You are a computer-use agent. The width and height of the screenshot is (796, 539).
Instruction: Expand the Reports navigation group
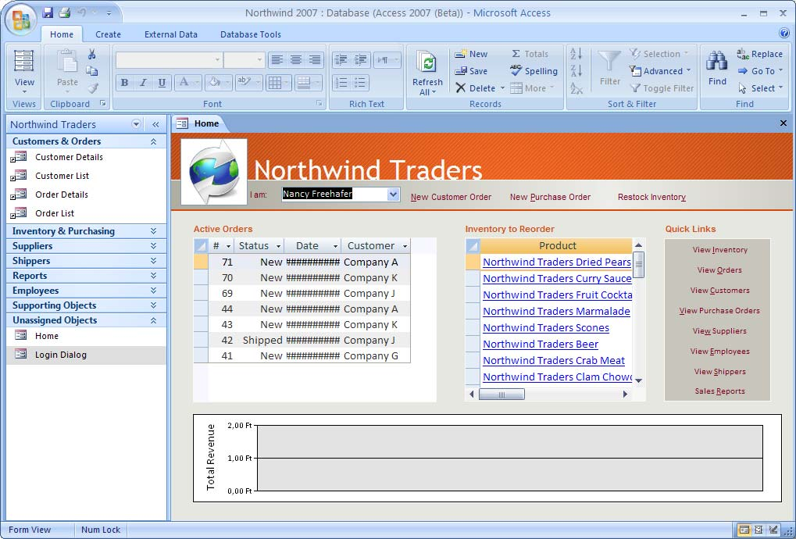point(153,276)
